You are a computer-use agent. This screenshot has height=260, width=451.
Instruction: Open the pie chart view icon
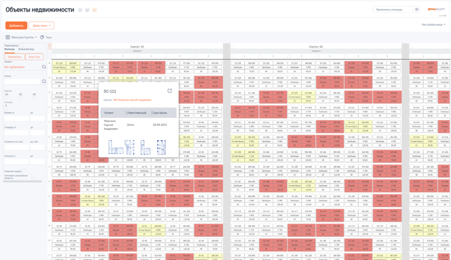87,10
